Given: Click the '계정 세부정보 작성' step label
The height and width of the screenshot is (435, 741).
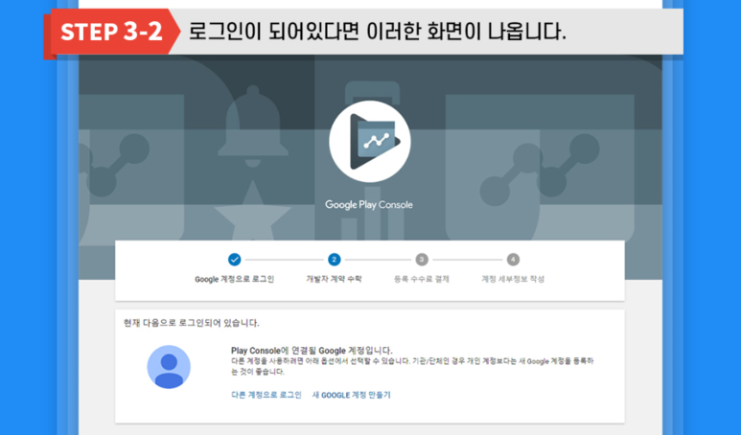Looking at the screenshot, I should (x=513, y=279).
